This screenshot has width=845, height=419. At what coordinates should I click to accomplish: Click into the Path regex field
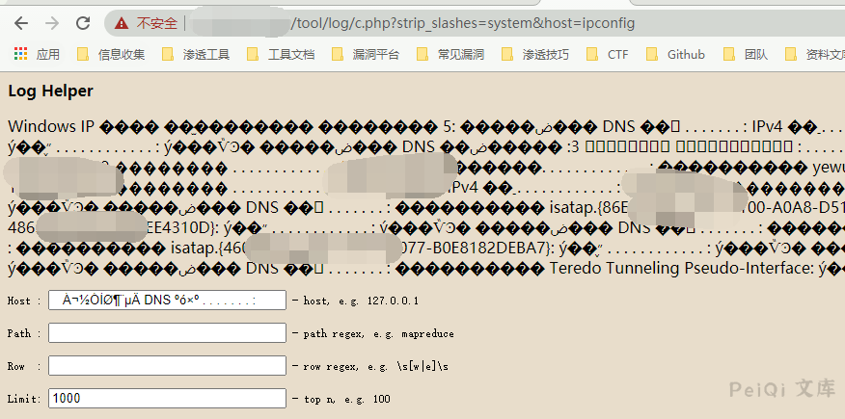coord(167,333)
